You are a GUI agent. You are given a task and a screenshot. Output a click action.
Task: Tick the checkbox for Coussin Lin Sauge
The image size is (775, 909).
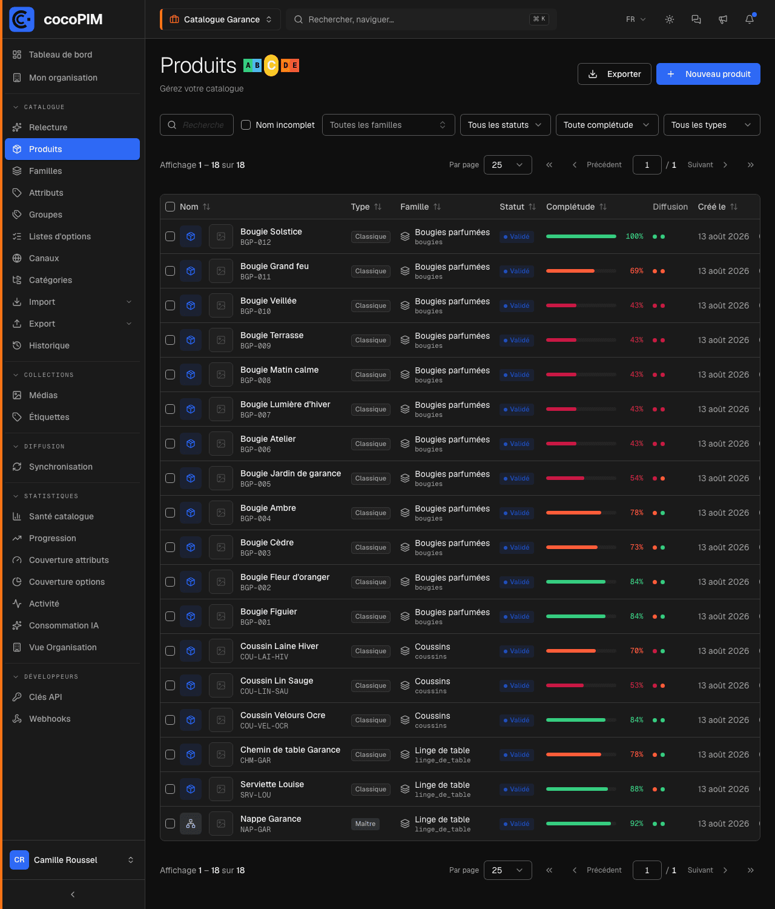tap(170, 685)
